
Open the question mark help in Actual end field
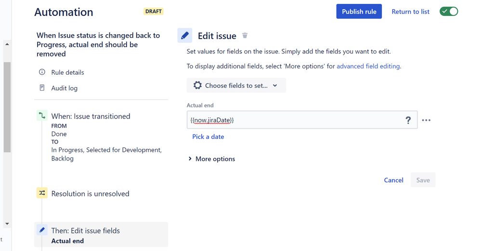coord(408,120)
